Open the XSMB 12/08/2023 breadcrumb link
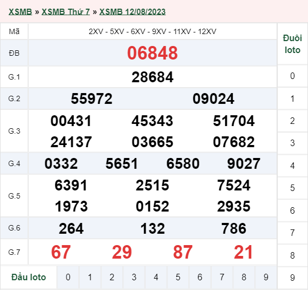Image resolution: width=308 pixels, height=290 pixels. pyautogui.click(x=133, y=12)
